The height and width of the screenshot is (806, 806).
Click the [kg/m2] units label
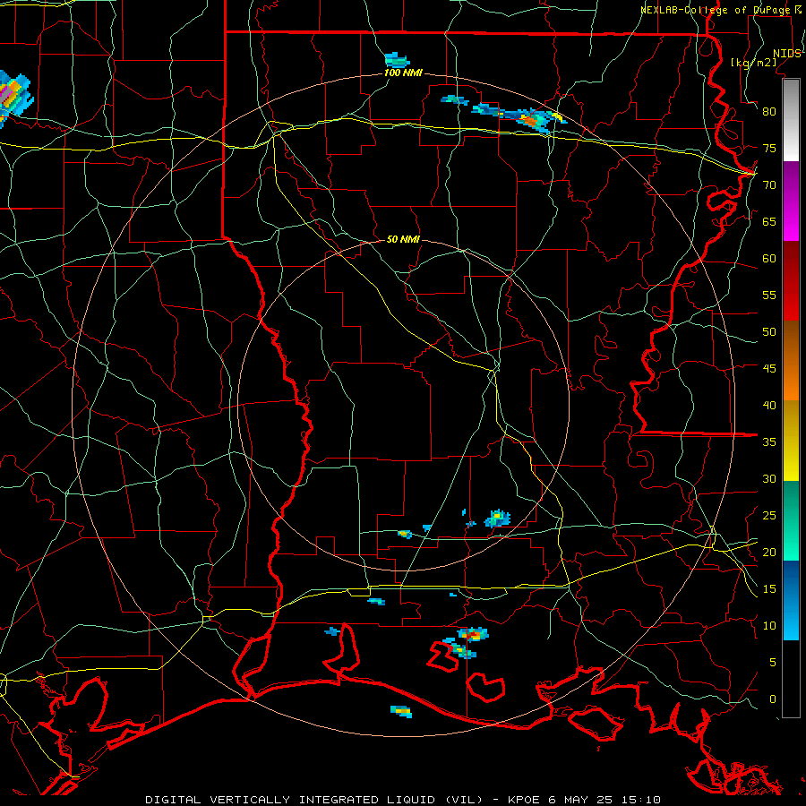pos(753,63)
